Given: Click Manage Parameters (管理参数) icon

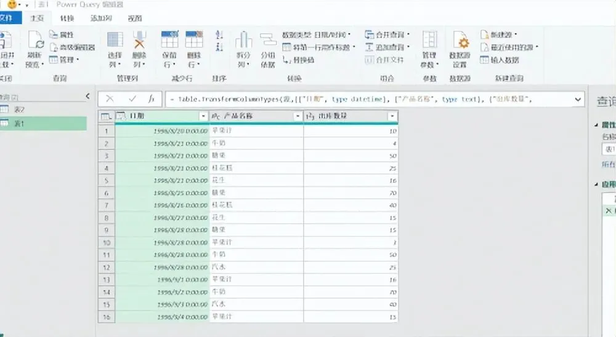Looking at the screenshot, I should point(429,40).
